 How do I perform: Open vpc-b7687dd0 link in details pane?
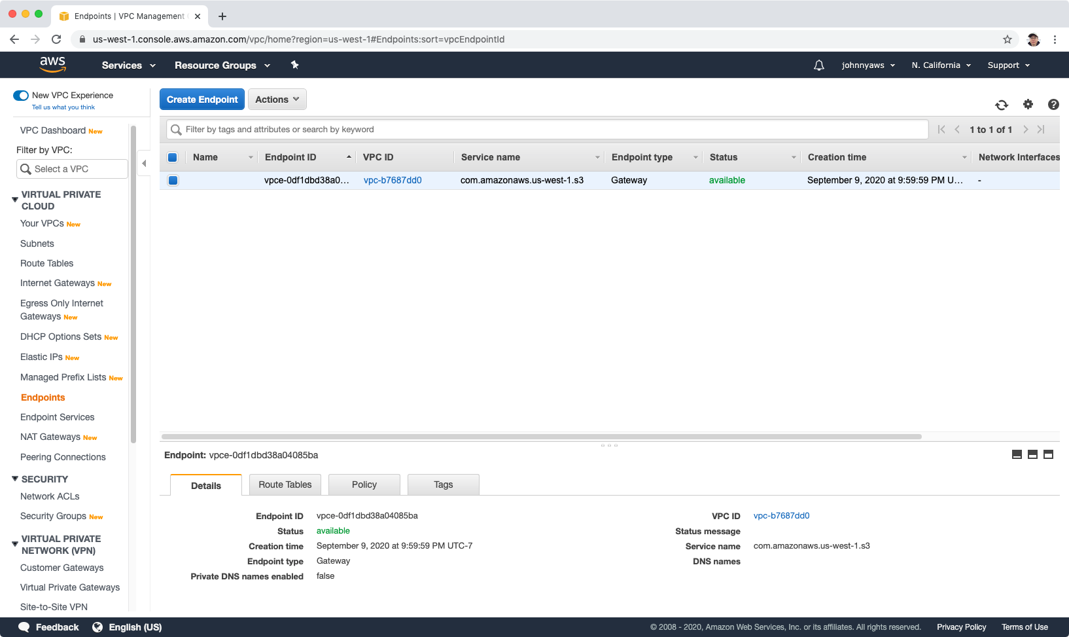coord(781,516)
